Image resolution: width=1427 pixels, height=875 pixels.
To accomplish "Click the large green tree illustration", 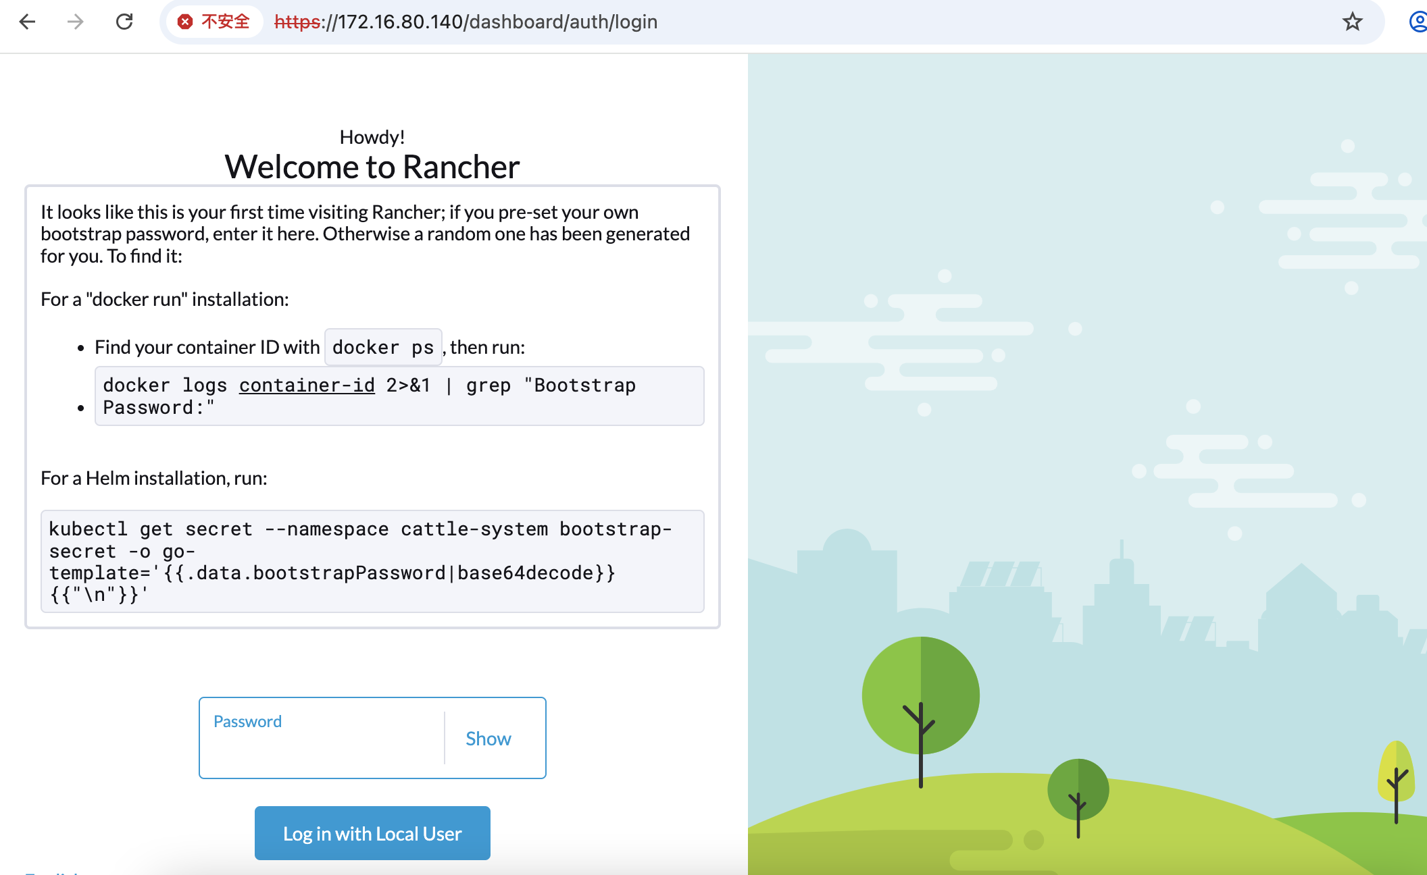I will [x=920, y=695].
